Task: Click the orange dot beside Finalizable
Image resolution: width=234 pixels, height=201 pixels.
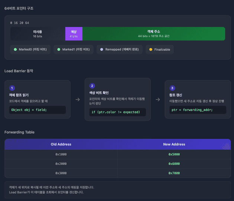Action: tap(151, 49)
